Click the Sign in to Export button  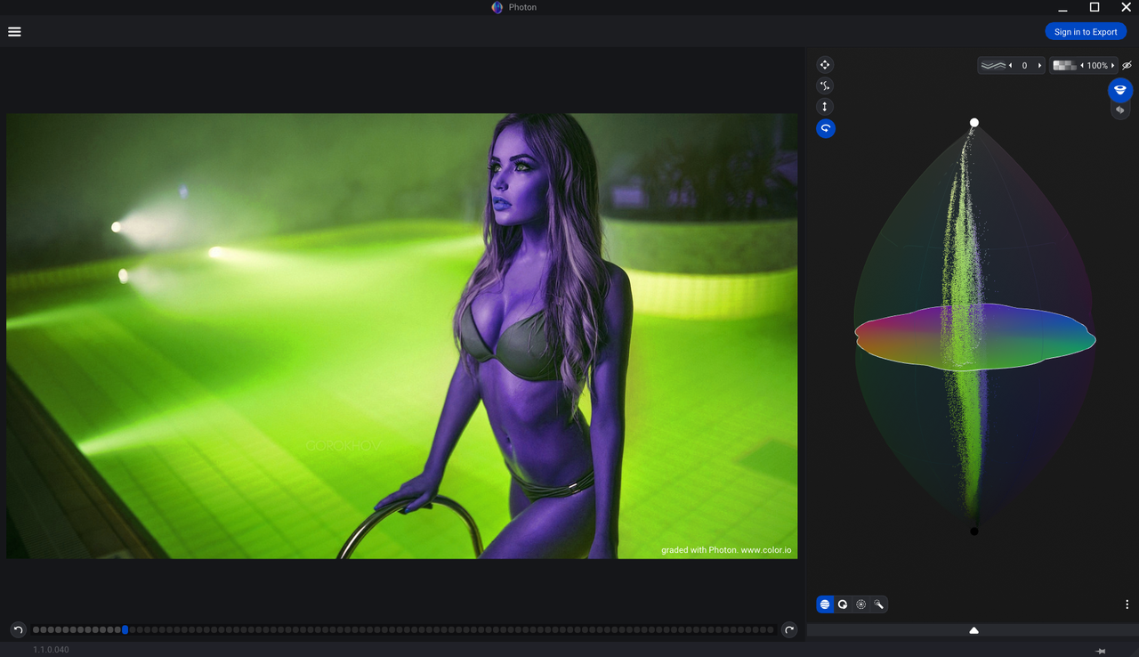click(x=1086, y=32)
